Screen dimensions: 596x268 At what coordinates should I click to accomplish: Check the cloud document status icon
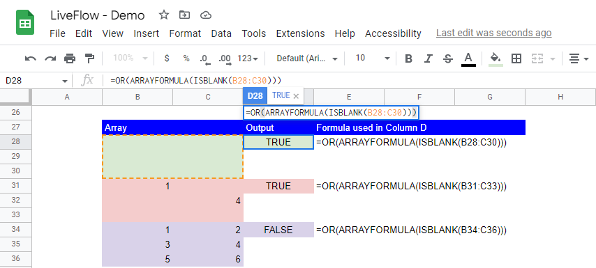click(x=206, y=15)
